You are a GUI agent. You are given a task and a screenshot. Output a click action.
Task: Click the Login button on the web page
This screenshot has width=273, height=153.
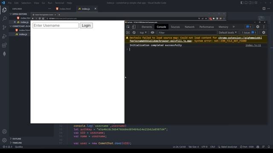[x=86, y=25]
